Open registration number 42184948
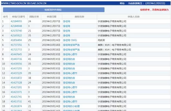Image resolution: width=171 pixels, height=111 pixels. (x=16, y=26)
